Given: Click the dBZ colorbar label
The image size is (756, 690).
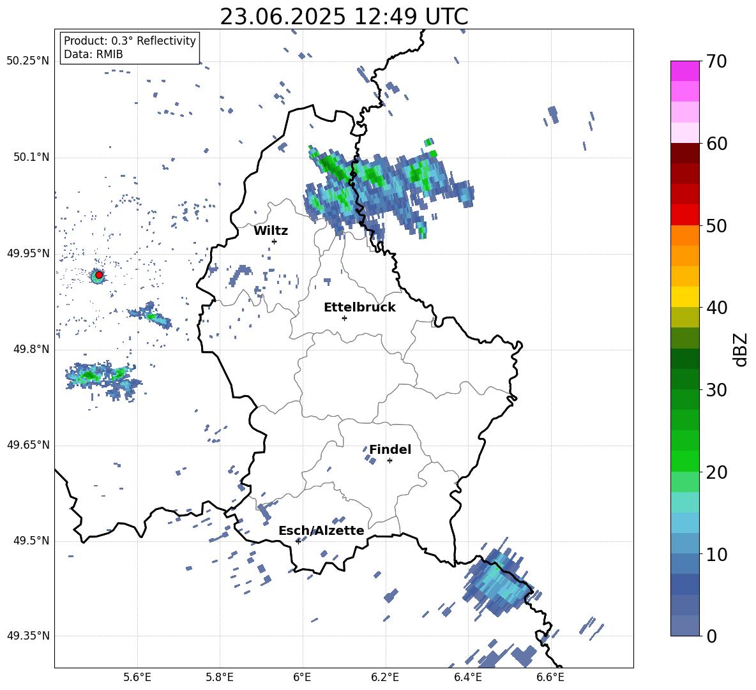Looking at the screenshot, I should coord(741,349).
